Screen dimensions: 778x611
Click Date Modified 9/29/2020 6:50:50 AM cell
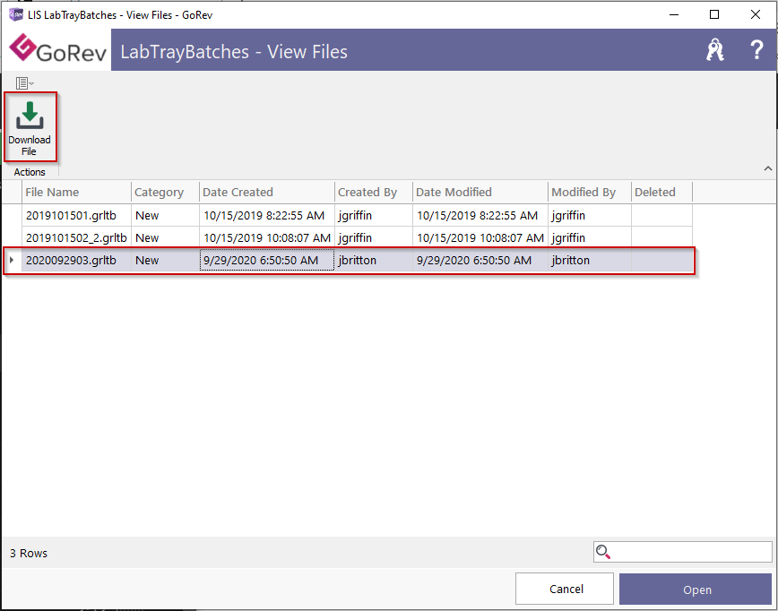(480, 261)
